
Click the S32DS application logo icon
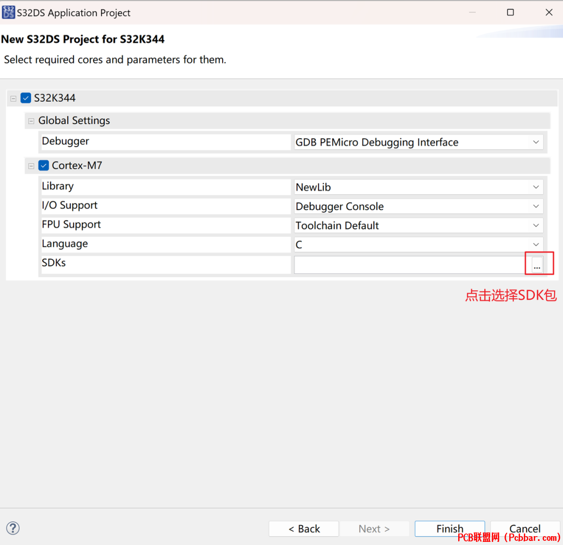tap(8, 12)
